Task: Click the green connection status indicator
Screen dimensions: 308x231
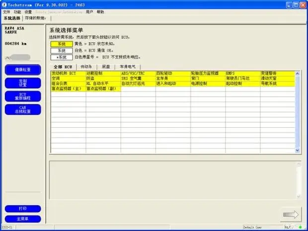Action: (300, 227)
